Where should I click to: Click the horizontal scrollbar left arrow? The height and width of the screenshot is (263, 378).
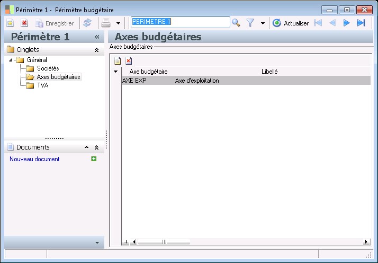[x=134, y=242]
